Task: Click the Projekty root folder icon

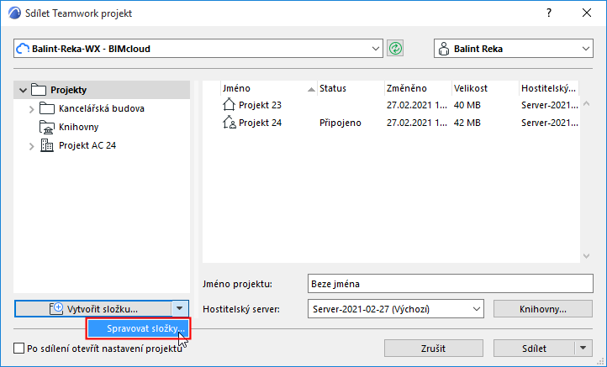Action: [x=39, y=90]
